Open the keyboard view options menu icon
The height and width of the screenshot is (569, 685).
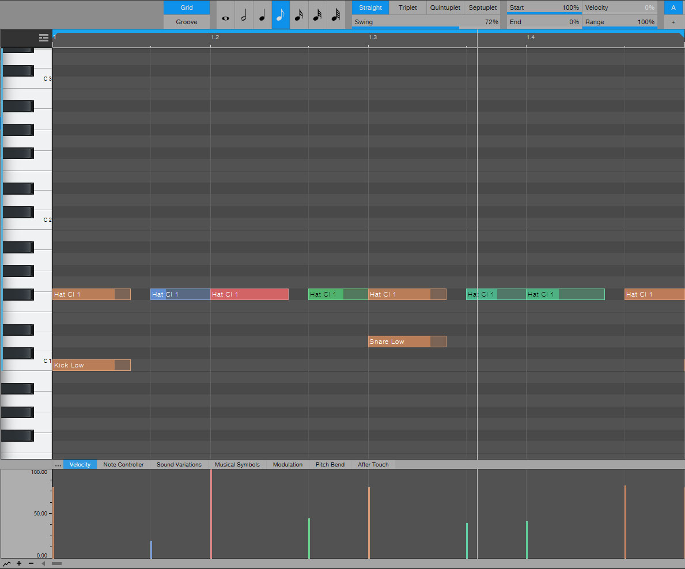tap(44, 37)
